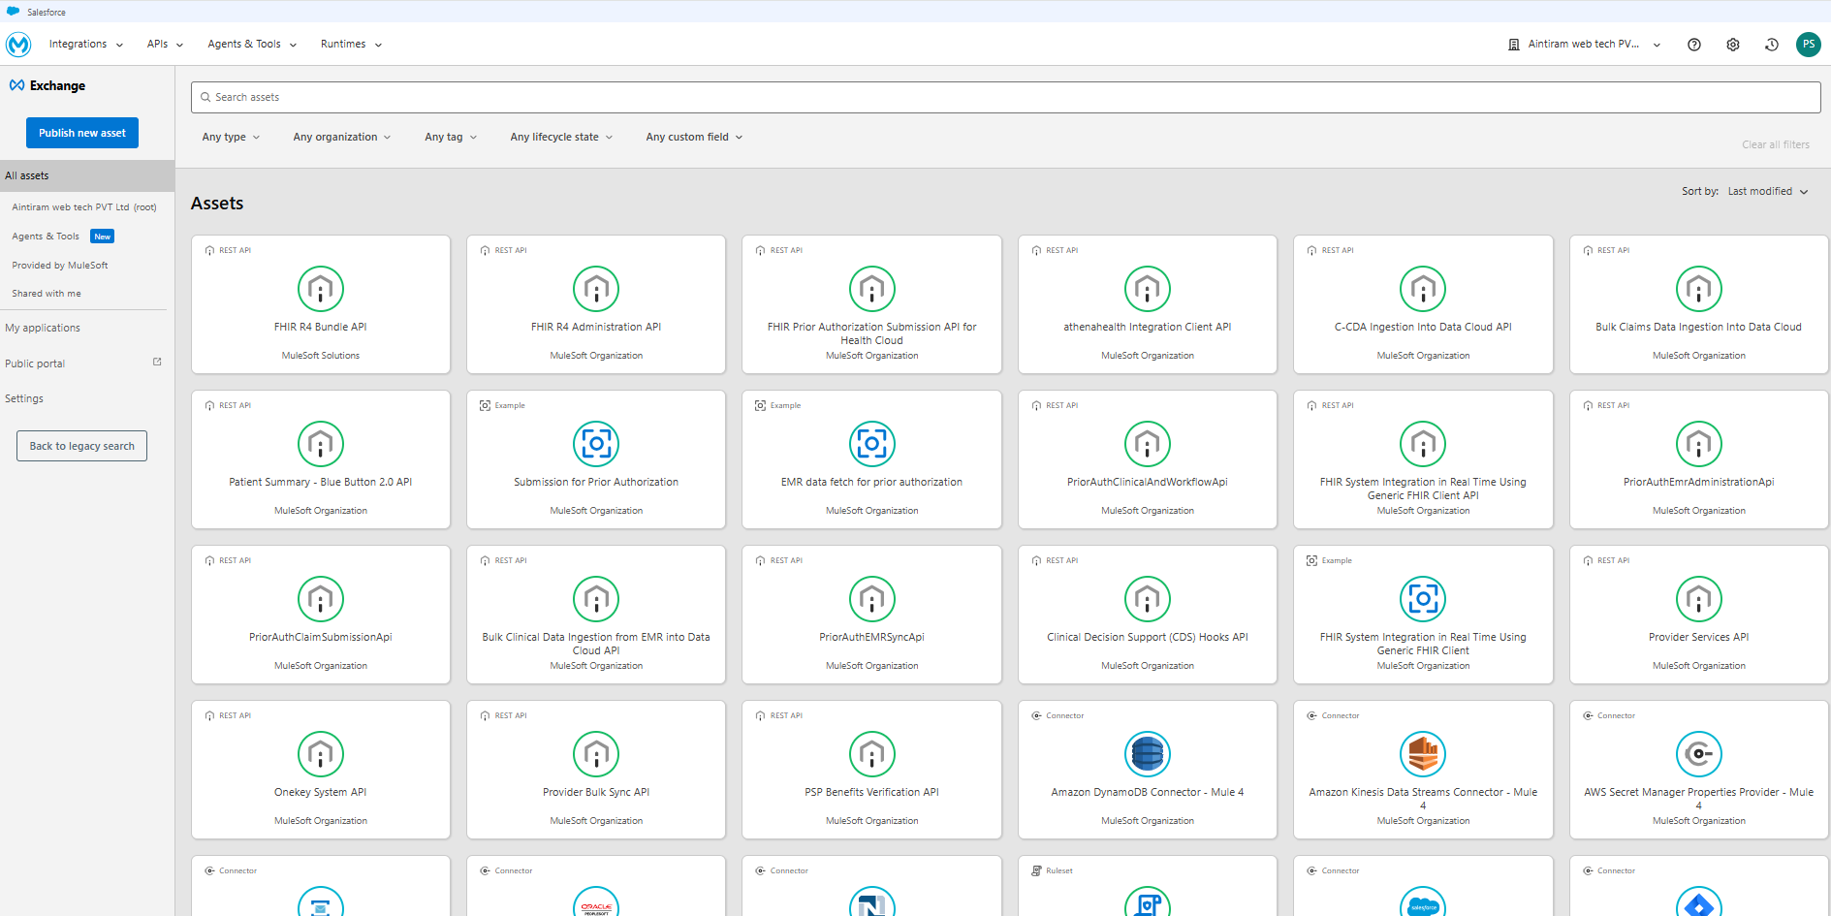Click the Search assets input field
1831x916 pixels.
pos(1005,97)
